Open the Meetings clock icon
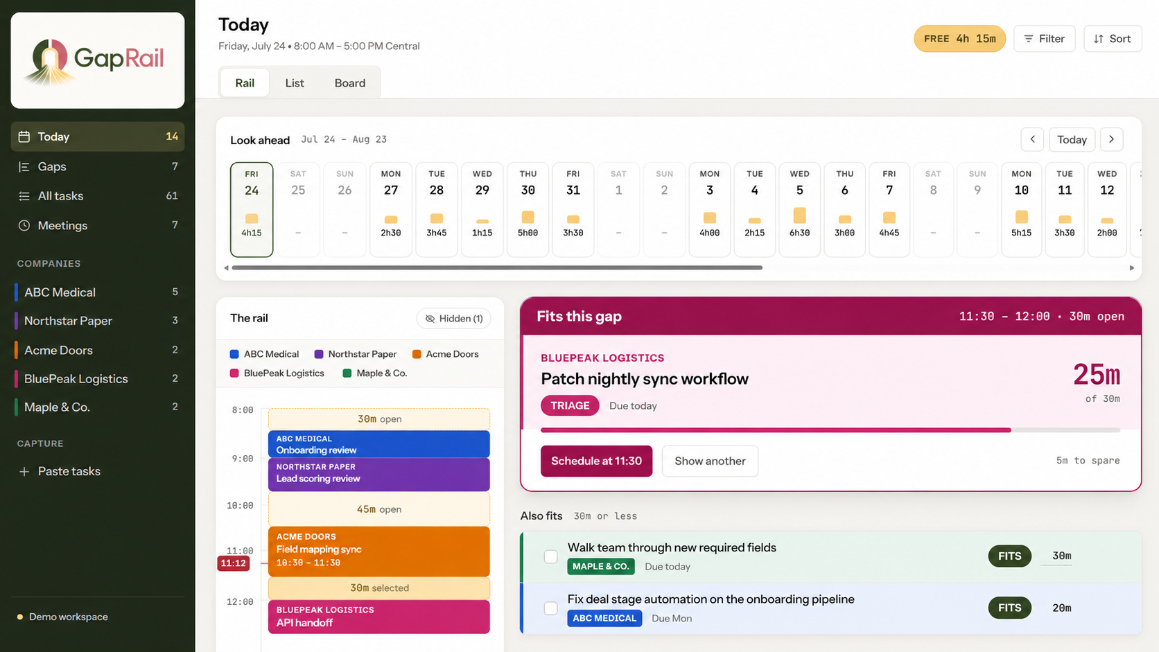 coord(24,225)
